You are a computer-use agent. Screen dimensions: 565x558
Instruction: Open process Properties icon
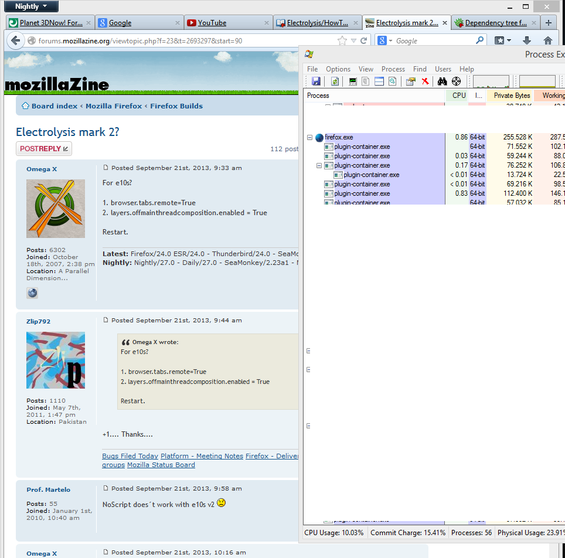pyautogui.click(x=411, y=81)
